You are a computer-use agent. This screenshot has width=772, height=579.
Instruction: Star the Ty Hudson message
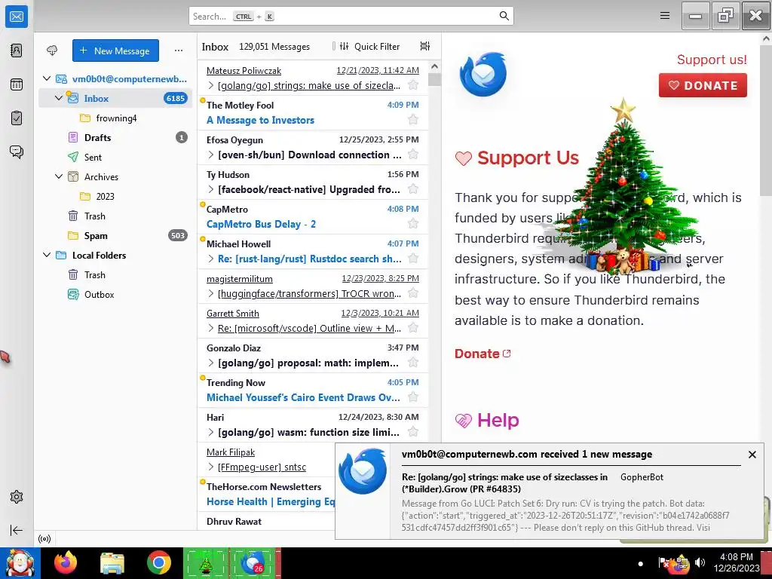point(413,189)
